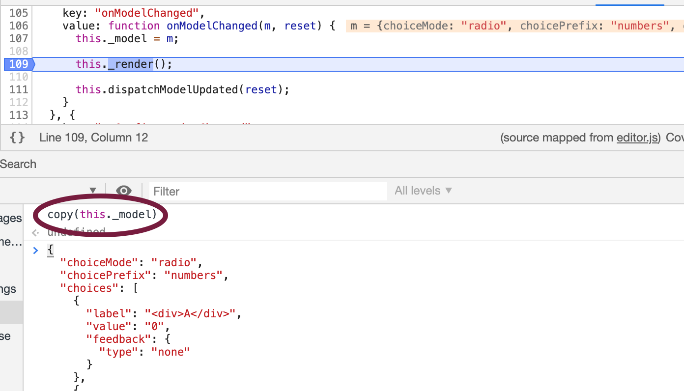Viewport: 684px width, 391px height.
Task: Focus the console Filter input field
Action: pyautogui.click(x=268, y=191)
